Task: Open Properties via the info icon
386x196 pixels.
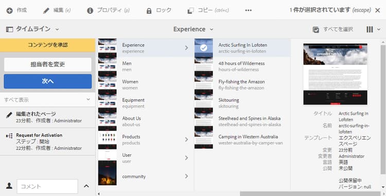Action: tap(90, 11)
